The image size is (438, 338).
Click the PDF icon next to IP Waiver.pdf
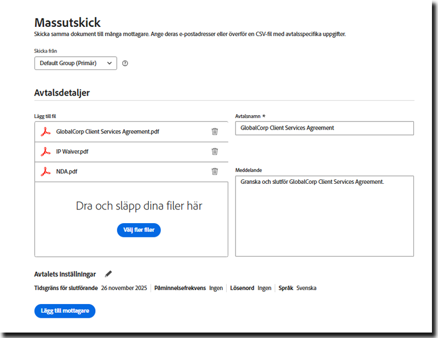[47, 151]
